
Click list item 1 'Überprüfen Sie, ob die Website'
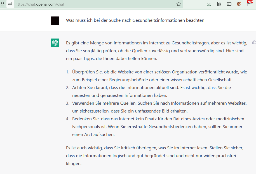point(160,76)
